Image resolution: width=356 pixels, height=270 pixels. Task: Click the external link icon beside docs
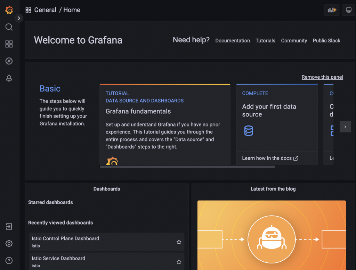[x=296, y=158]
